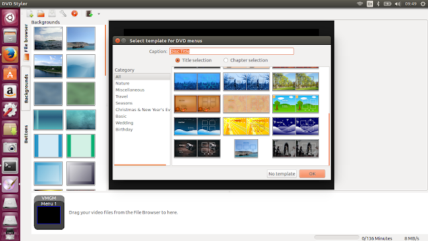The height and width of the screenshot is (241, 428).
Task: Select the Travel category
Action: point(142,96)
